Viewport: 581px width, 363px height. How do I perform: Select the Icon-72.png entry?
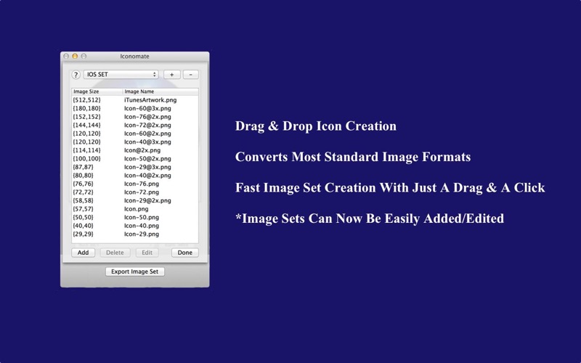click(142, 192)
